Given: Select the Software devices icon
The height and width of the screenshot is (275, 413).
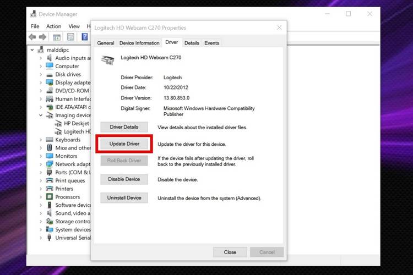Looking at the screenshot, I should click(49, 205).
